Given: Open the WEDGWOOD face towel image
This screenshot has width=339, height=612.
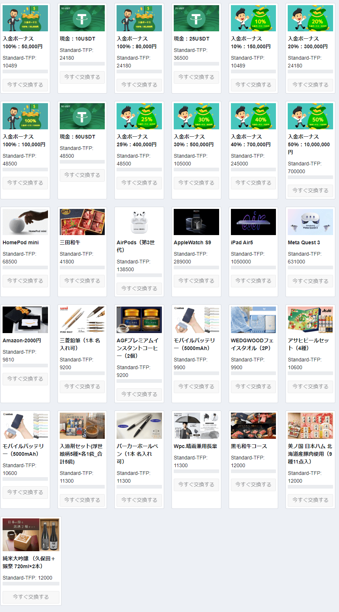Looking at the screenshot, I should click(x=253, y=320).
